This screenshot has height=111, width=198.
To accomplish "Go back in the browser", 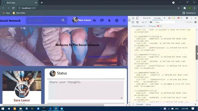I will click(3, 8).
